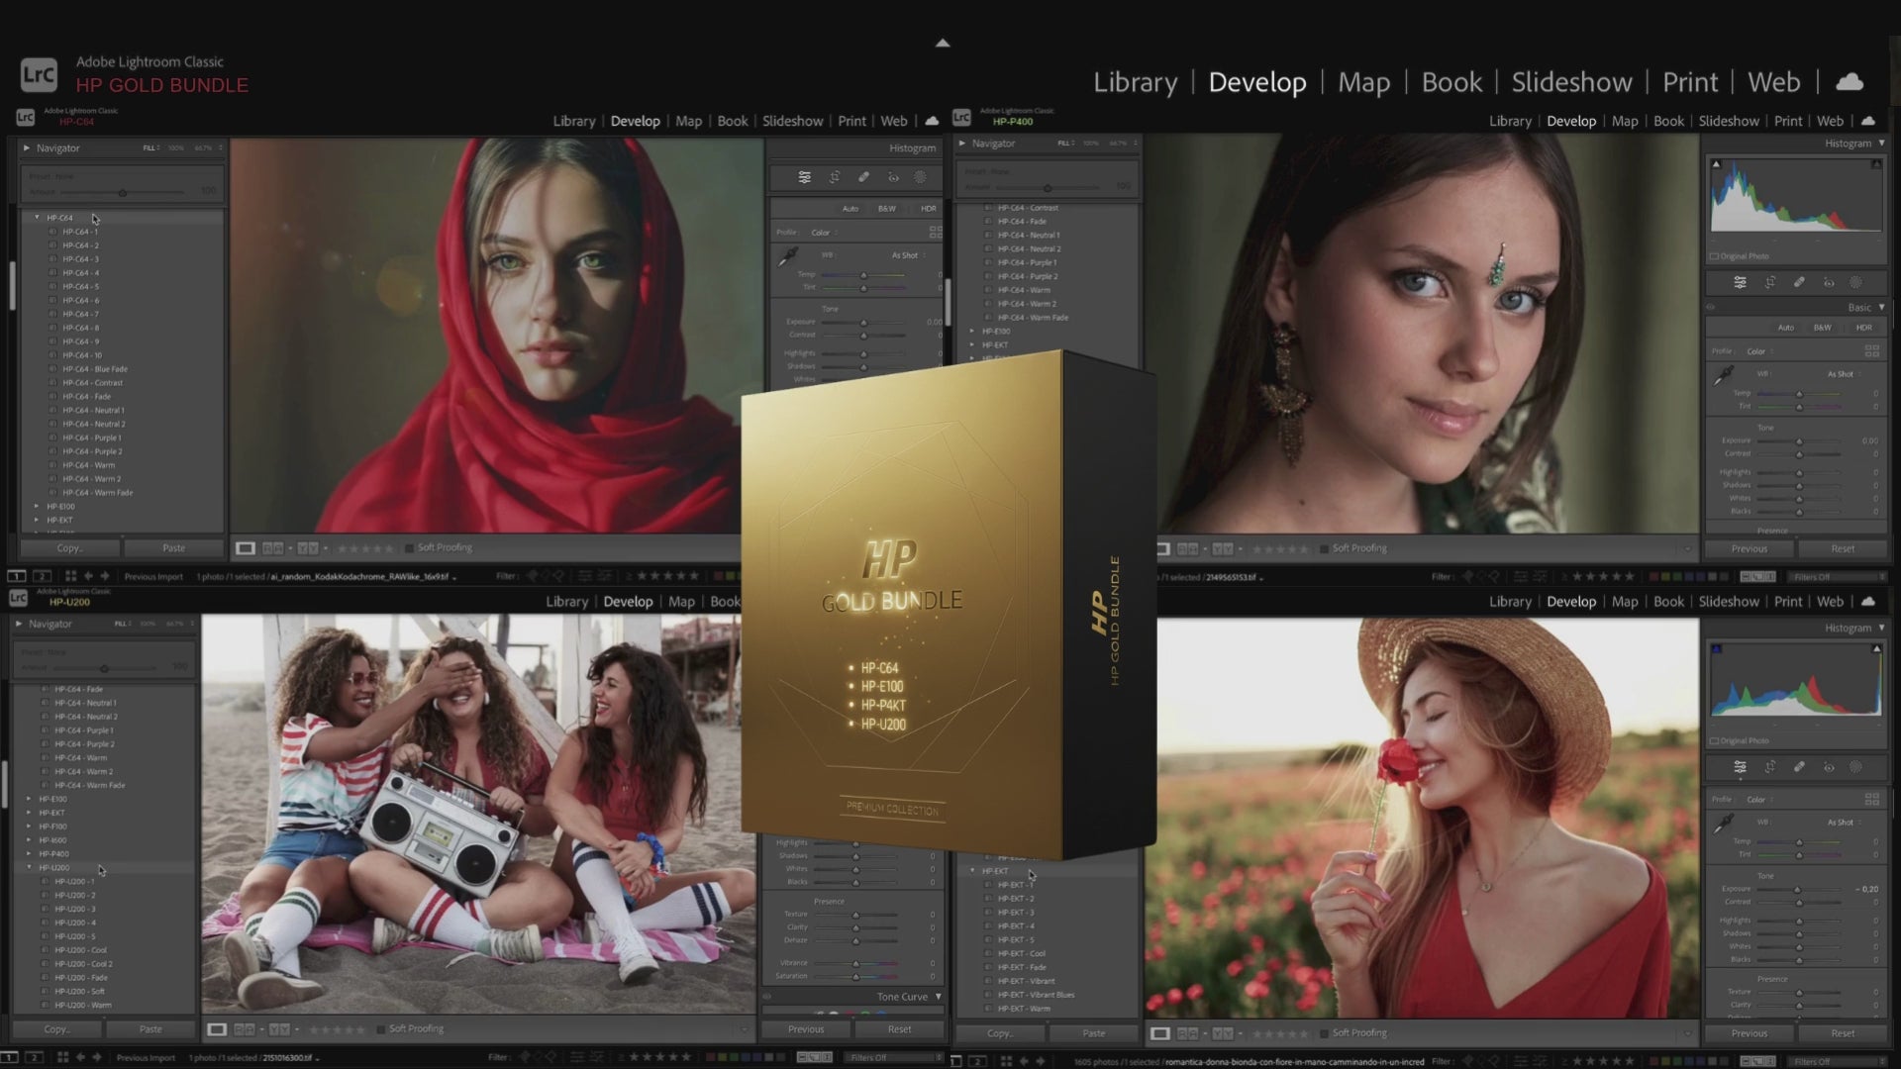Select Edit sliders icon in top-left window

click(x=804, y=177)
